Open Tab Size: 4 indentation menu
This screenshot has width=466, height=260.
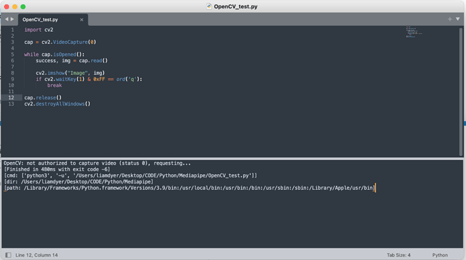tap(398, 255)
